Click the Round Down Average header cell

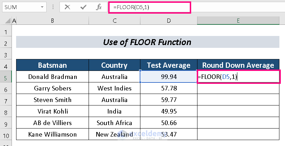click(238, 65)
